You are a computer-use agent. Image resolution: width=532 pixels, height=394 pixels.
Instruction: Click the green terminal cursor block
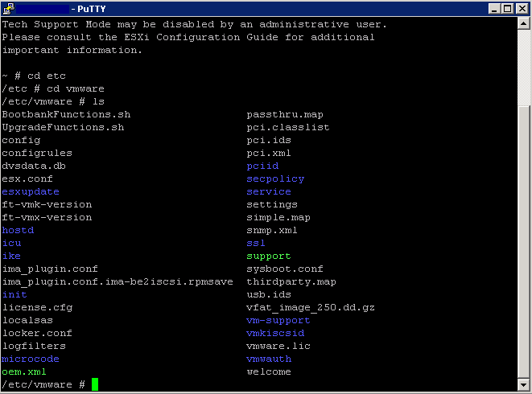(x=95, y=384)
